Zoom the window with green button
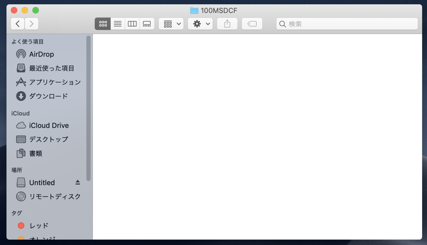This screenshot has width=427, height=245. 36,10
